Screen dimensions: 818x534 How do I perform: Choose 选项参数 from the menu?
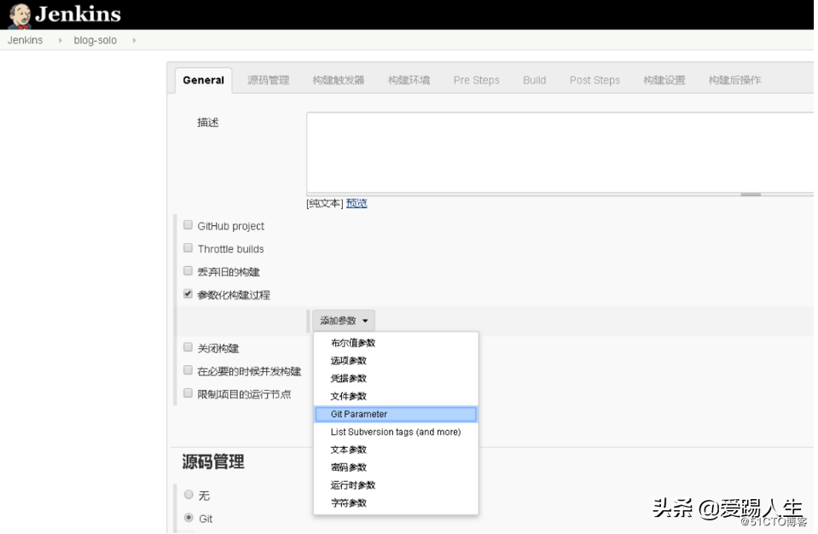(396, 361)
